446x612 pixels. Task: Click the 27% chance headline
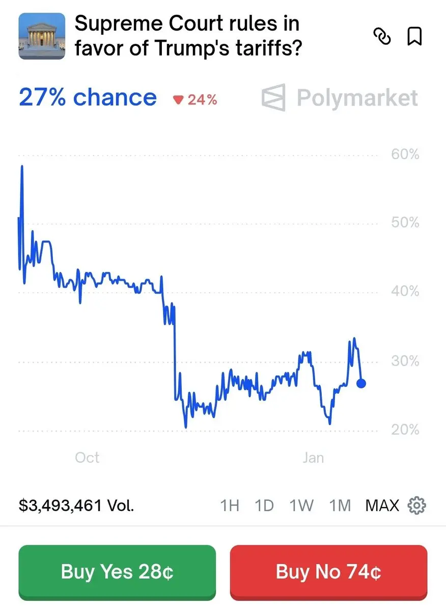click(88, 97)
